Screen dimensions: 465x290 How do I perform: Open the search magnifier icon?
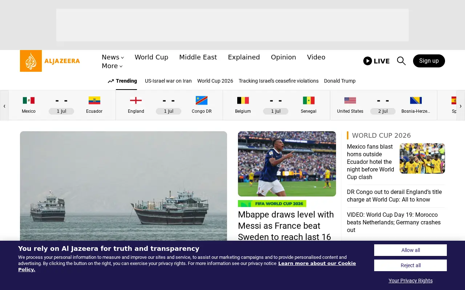click(x=401, y=61)
